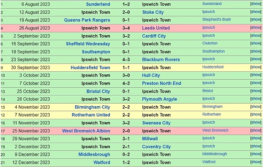Select the Plymouth Argyle link
263x167 pixels.
[x=159, y=99]
